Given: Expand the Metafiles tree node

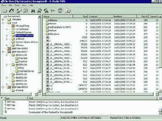Looking at the screenshot, I should (3, 19).
